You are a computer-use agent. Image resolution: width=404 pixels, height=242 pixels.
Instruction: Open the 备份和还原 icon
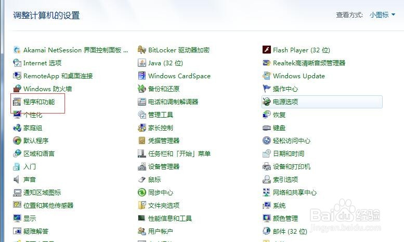coord(142,89)
